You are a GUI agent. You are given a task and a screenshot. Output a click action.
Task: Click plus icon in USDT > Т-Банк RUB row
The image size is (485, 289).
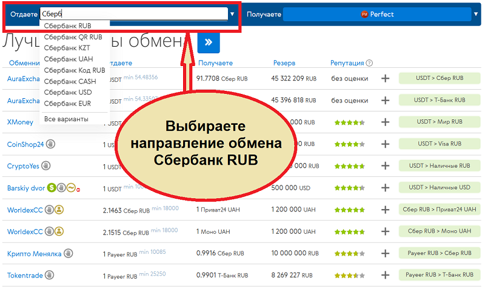(385, 100)
